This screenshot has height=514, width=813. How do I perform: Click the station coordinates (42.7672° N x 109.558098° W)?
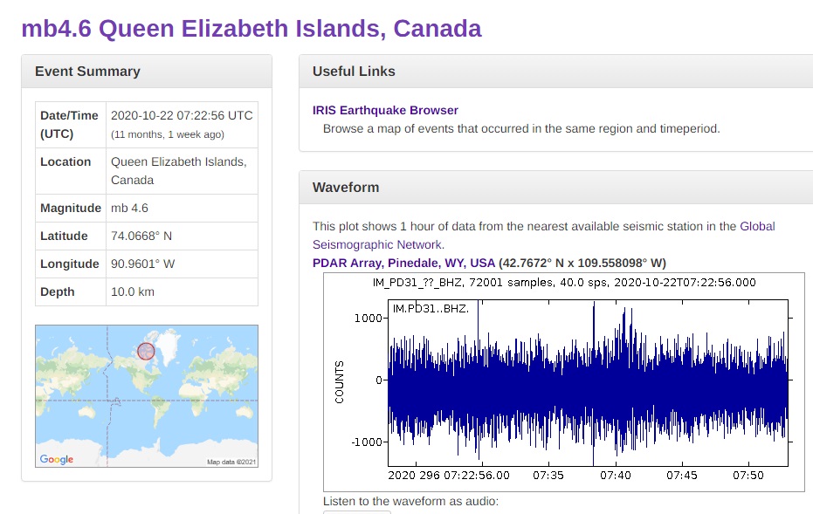(x=582, y=264)
